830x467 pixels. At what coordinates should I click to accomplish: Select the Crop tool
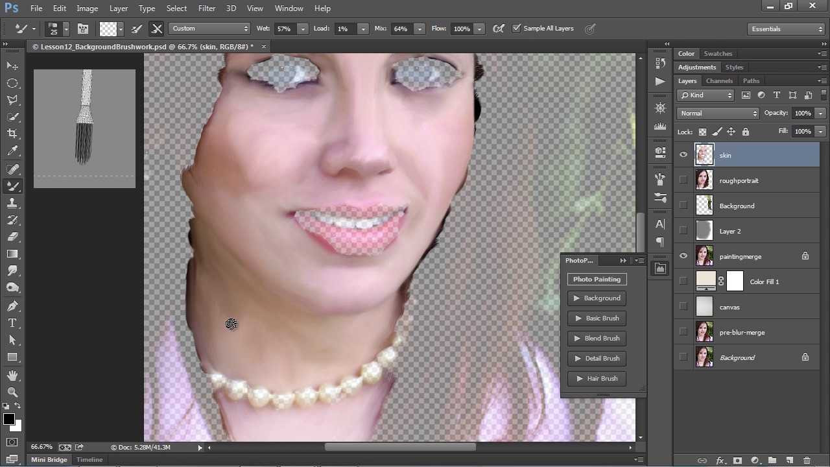pyautogui.click(x=12, y=134)
